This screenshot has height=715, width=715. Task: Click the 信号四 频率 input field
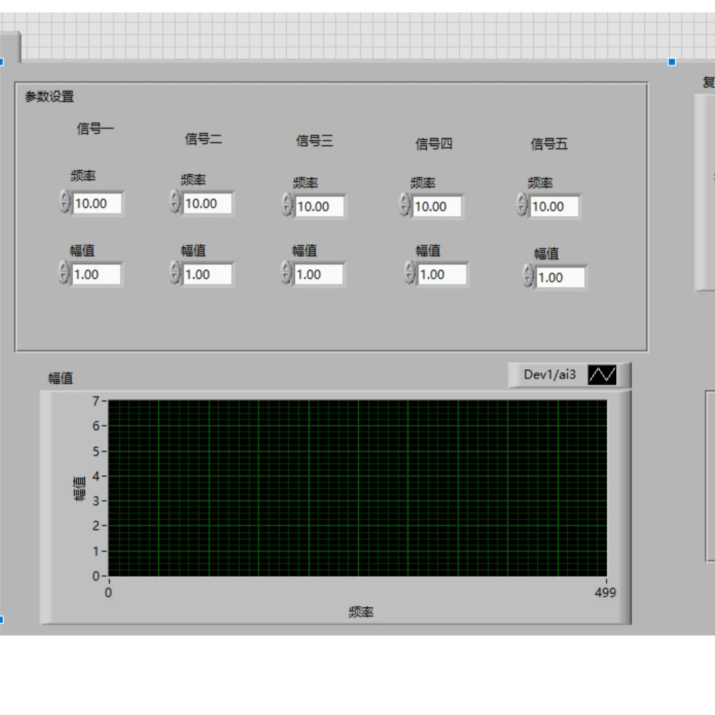437,207
